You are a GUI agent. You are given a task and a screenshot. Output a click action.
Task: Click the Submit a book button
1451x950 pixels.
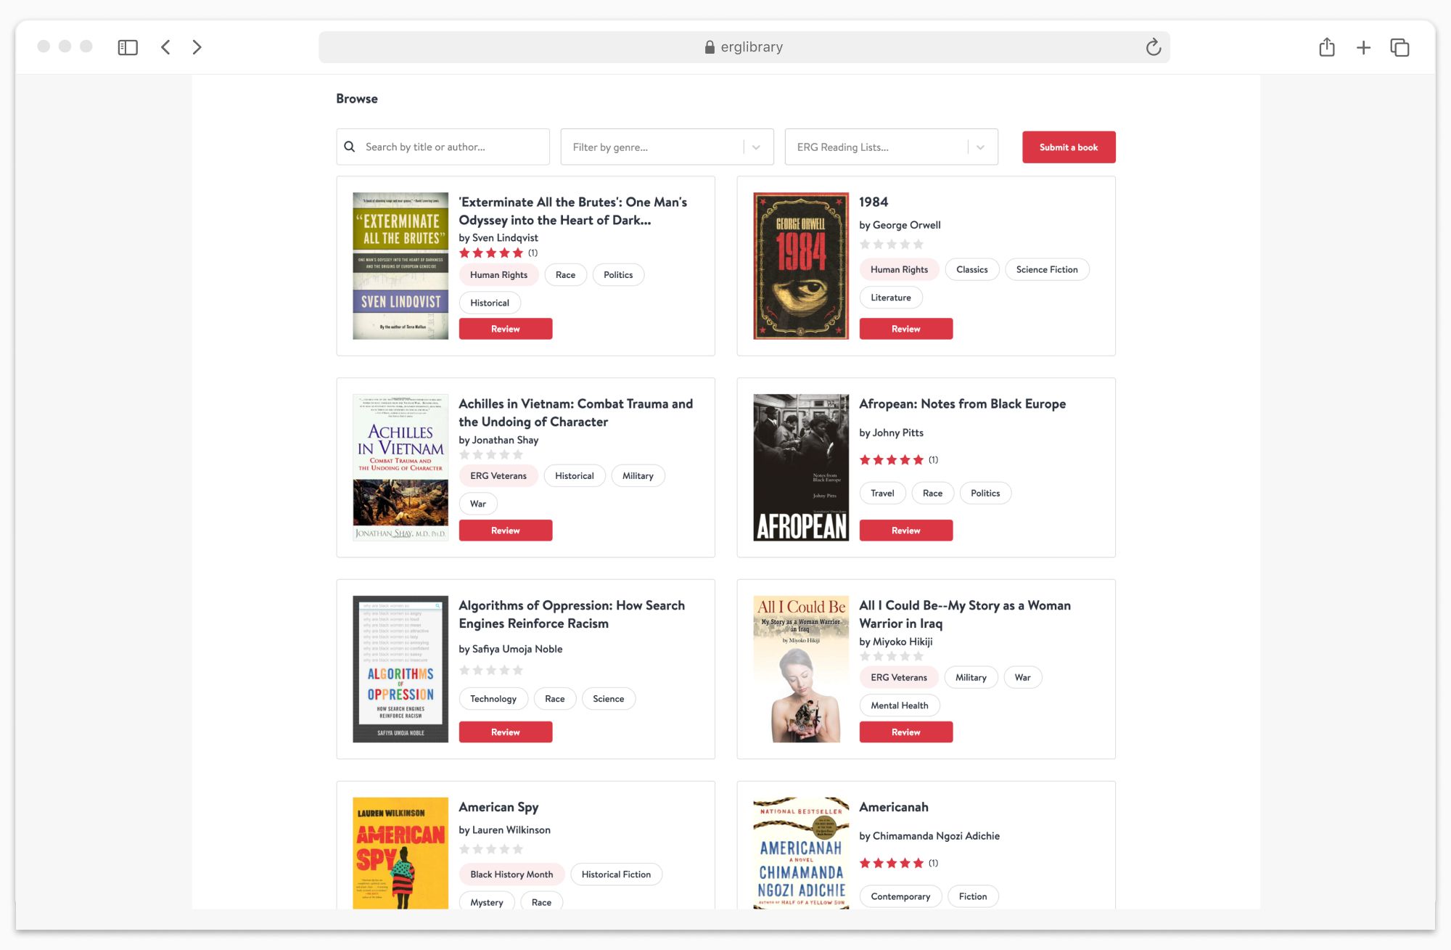point(1068,147)
